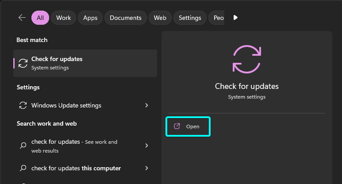This screenshot has width=342, height=184.
Task: Click magnifier icon beside this computer suggestion
Action: [23, 168]
